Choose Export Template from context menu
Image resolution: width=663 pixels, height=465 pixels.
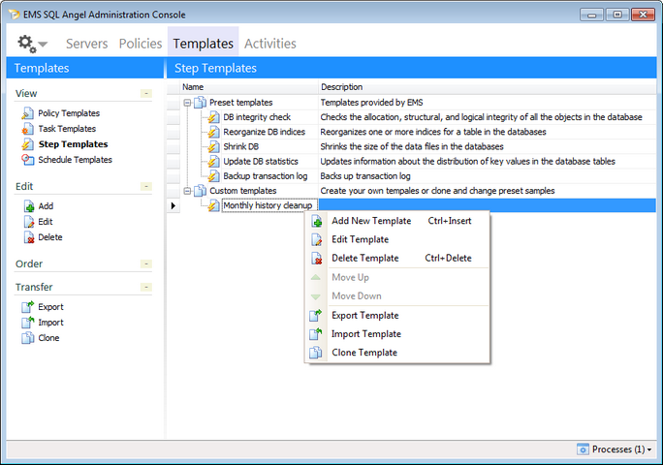397,316
